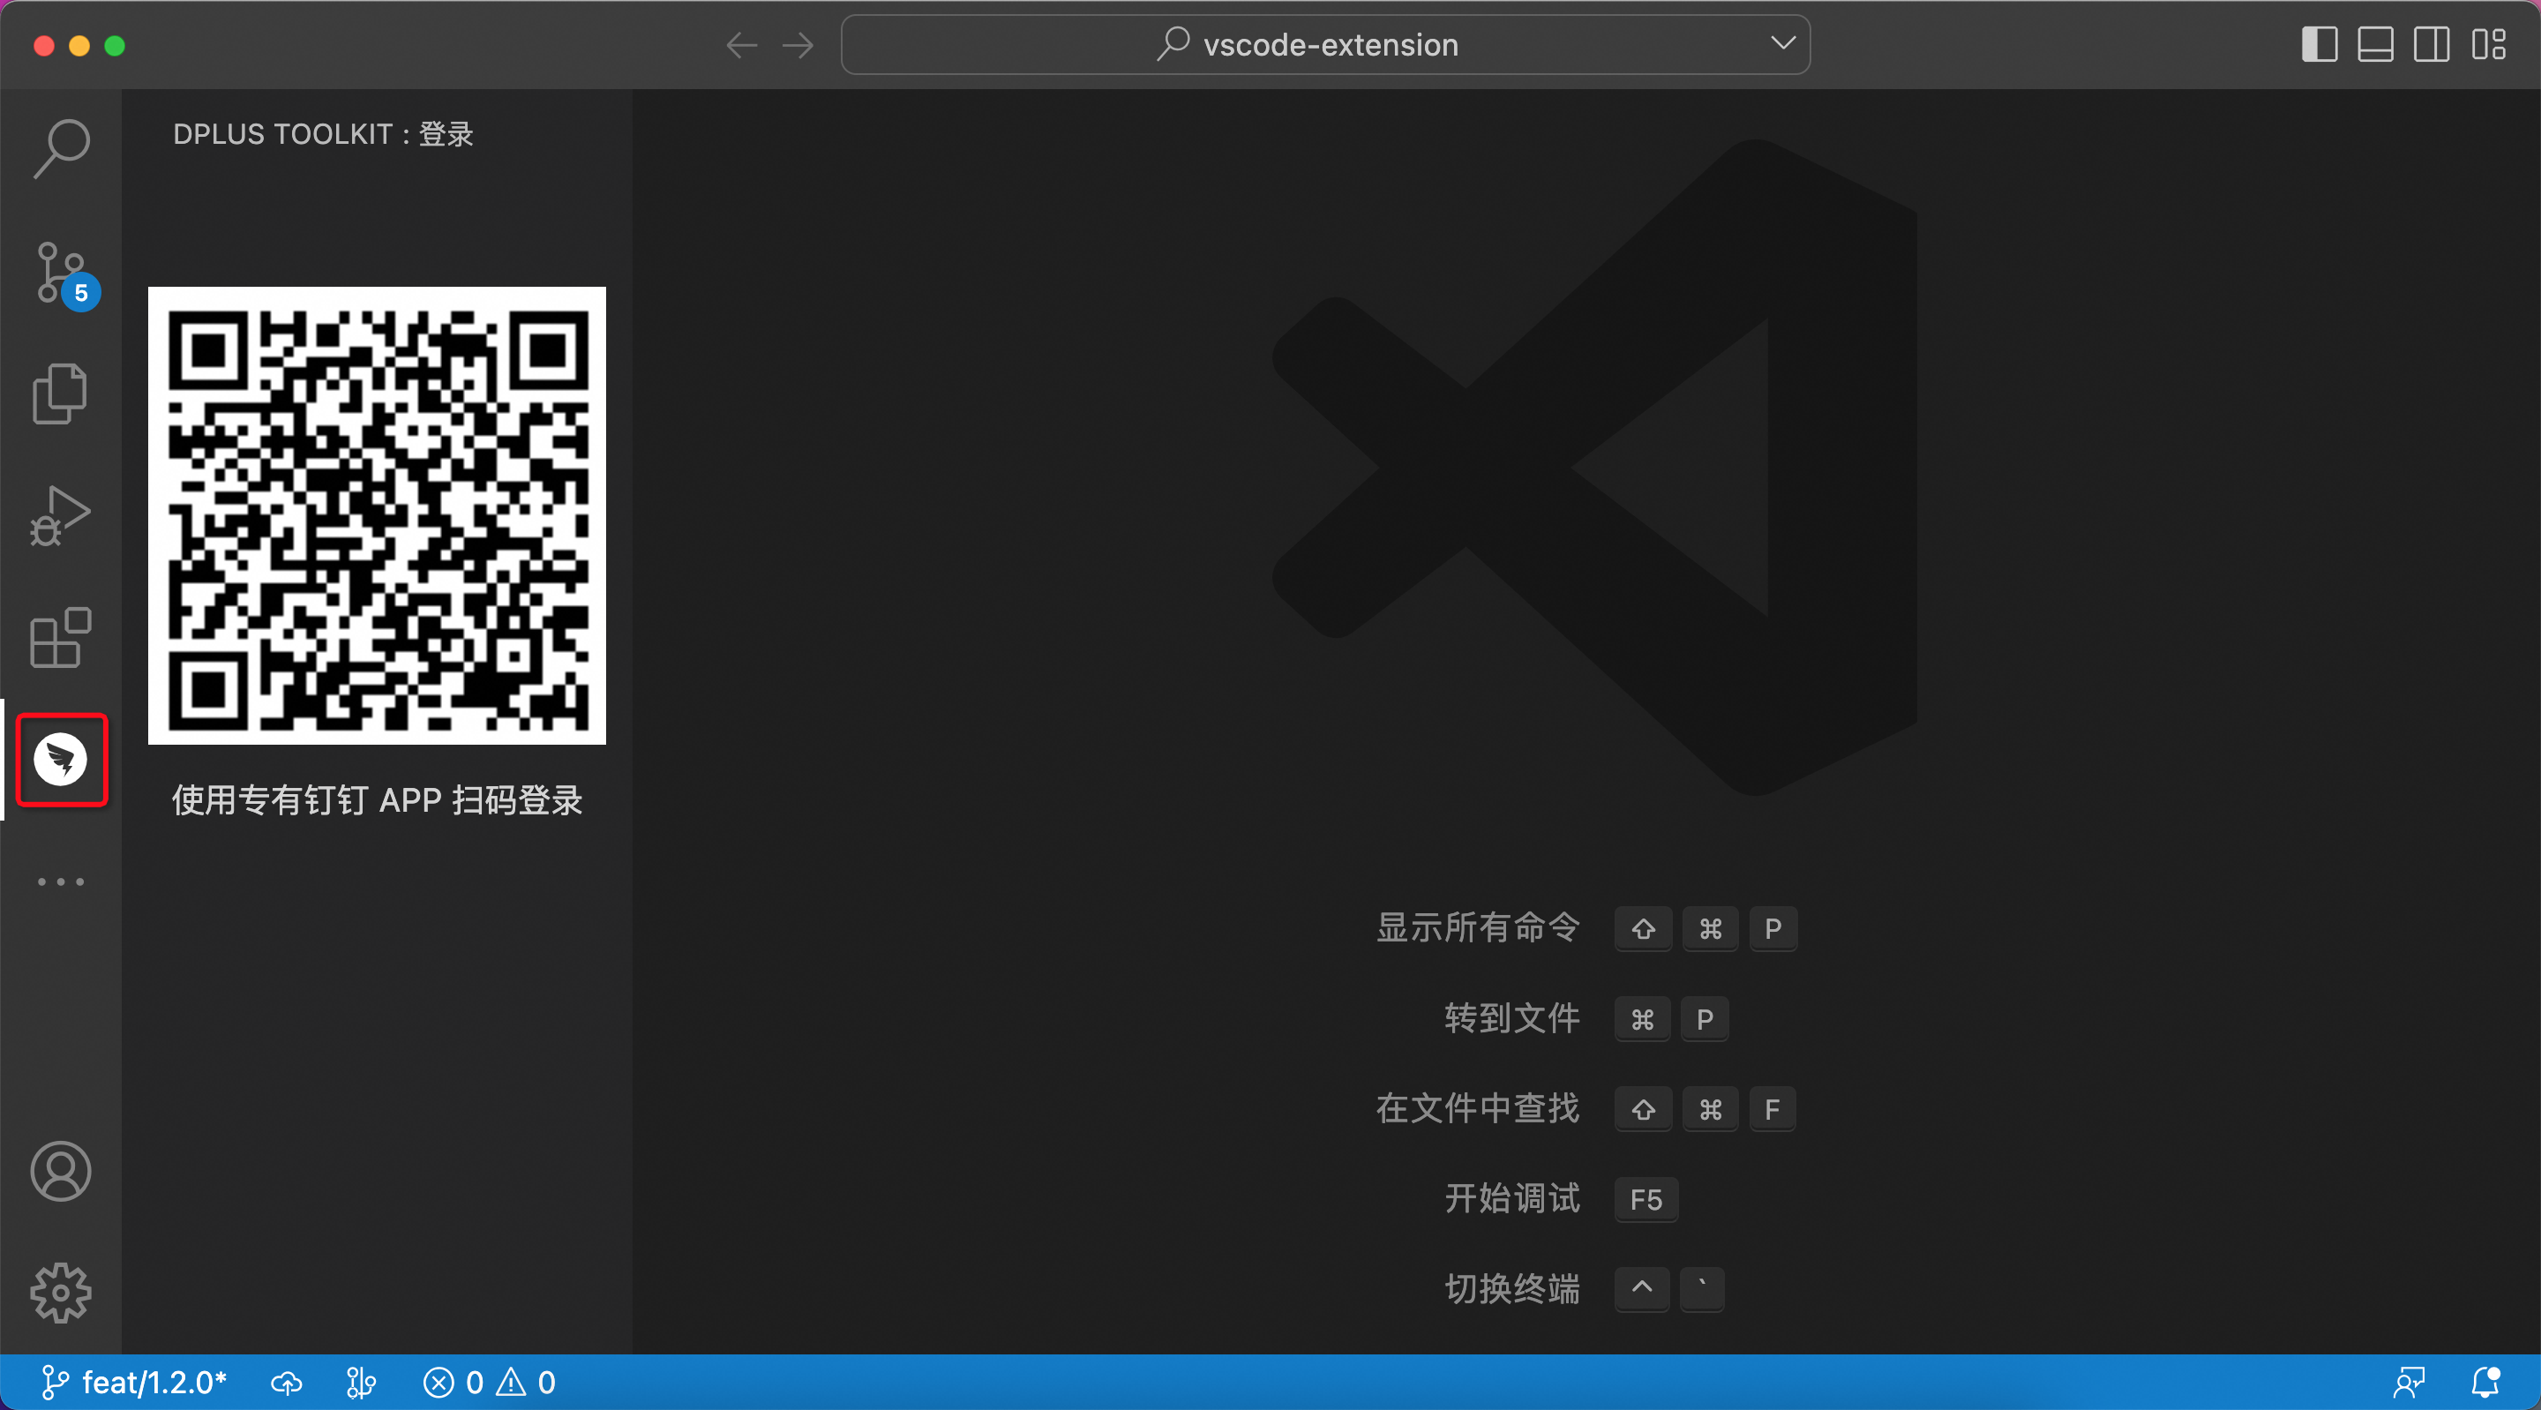This screenshot has width=2541, height=1410.
Task: Click the '使用专有钉钉 APP 扫码登录' caption
Action: [x=377, y=800]
